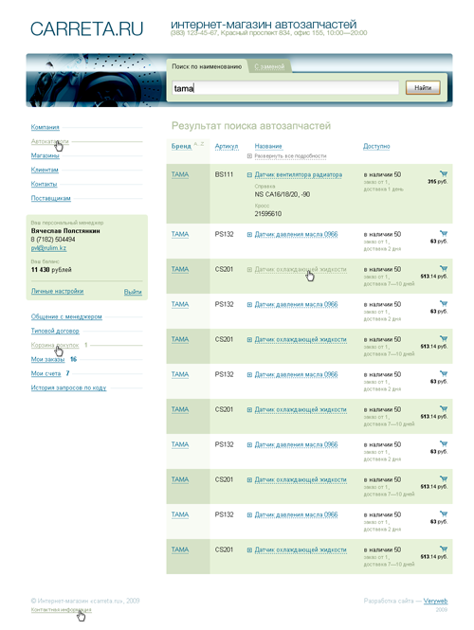Screen dimensions: 474x630
Task: Open the 'Поставщикам' menu item
Action: coord(50,198)
